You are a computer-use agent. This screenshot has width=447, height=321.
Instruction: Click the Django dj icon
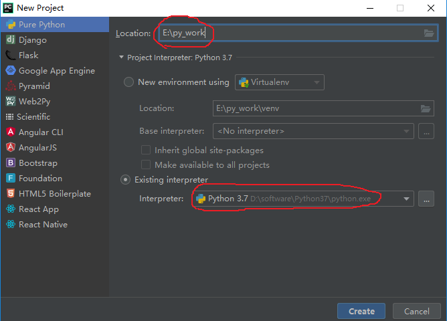(x=11, y=39)
